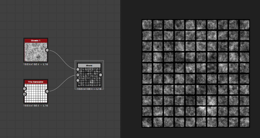Screen dimensions: 260x138
Task: Click the Tile Generator lower dotted input connector
Action: click(x=25, y=94)
